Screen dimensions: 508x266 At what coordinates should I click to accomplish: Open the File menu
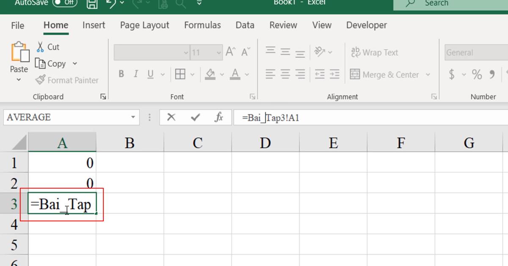pyautogui.click(x=17, y=25)
